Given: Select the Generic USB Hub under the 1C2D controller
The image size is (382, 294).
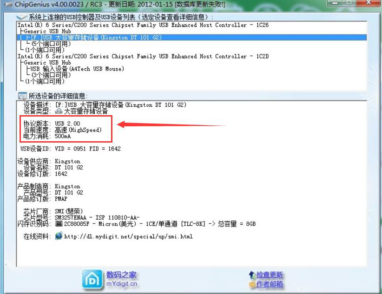Looking at the screenshot, I should coord(47,63).
